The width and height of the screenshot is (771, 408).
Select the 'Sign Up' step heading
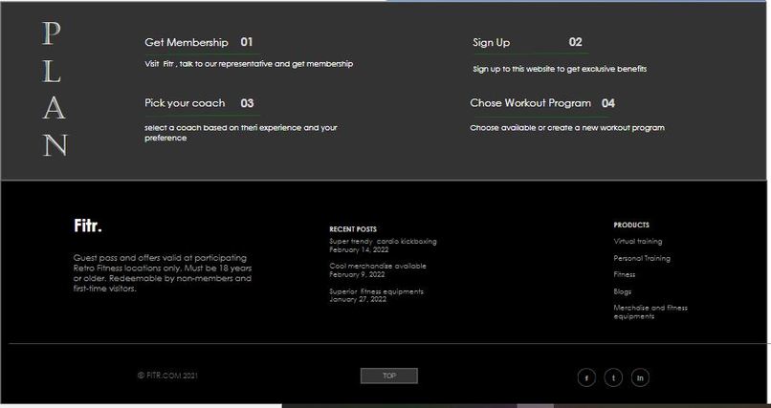click(x=492, y=42)
